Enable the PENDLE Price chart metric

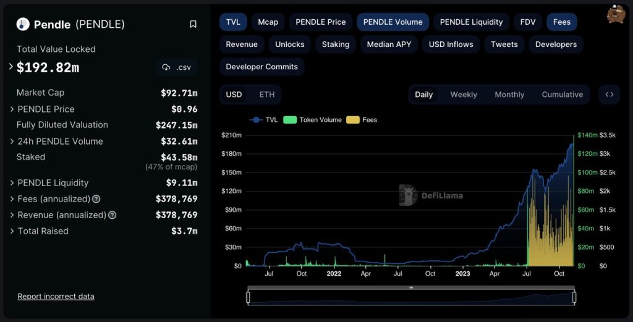click(321, 22)
